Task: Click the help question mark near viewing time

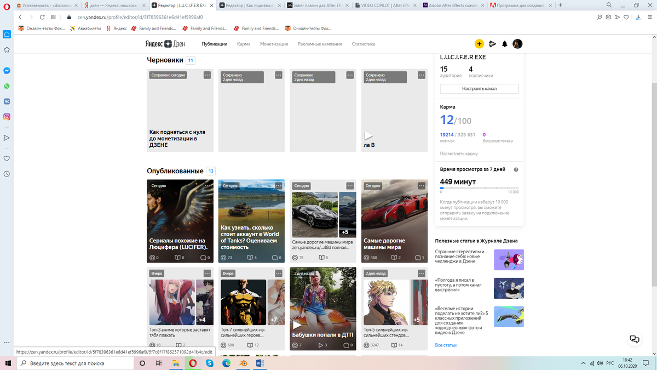Action: (516, 170)
